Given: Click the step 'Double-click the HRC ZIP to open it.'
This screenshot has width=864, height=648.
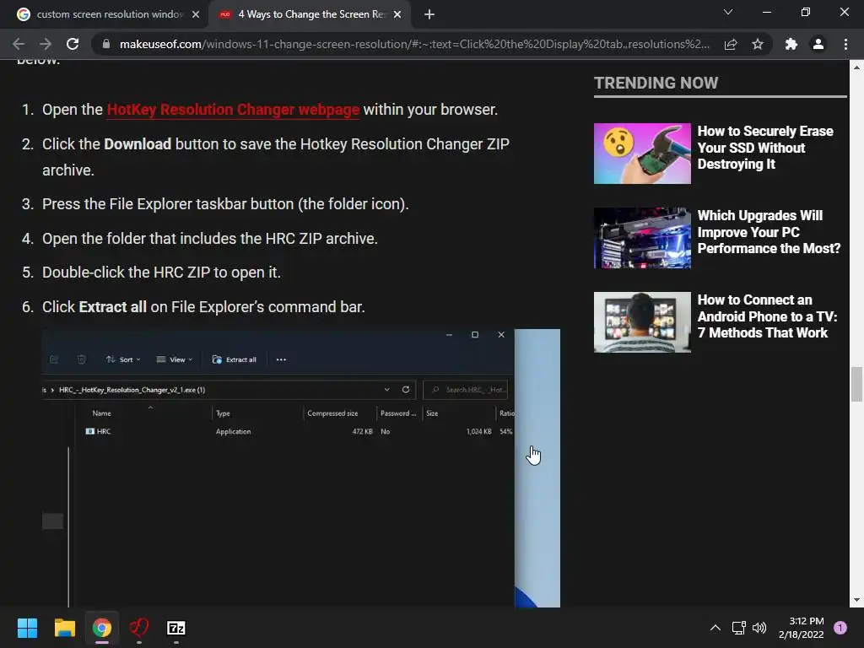Looking at the screenshot, I should (161, 273).
